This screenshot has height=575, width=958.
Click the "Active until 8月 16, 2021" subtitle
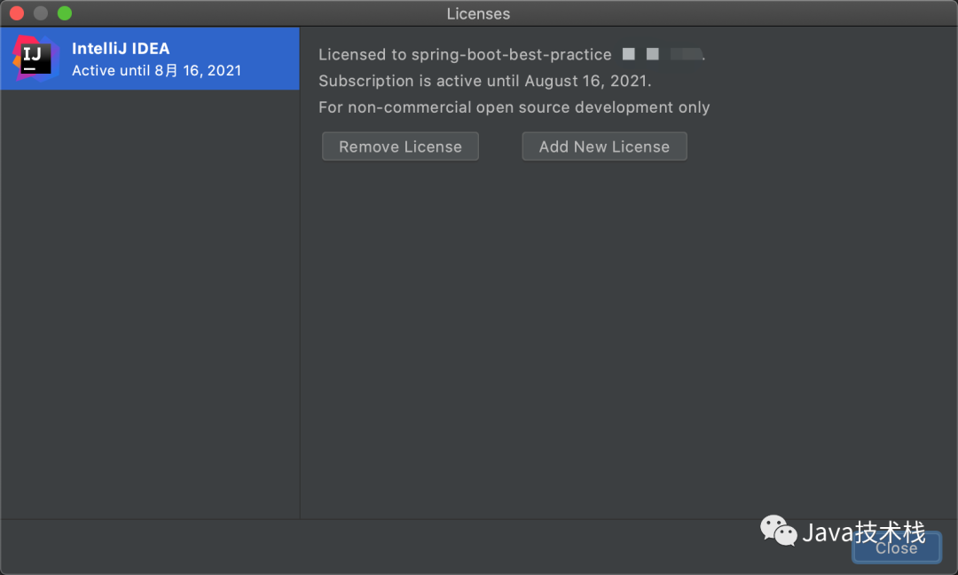coord(156,71)
